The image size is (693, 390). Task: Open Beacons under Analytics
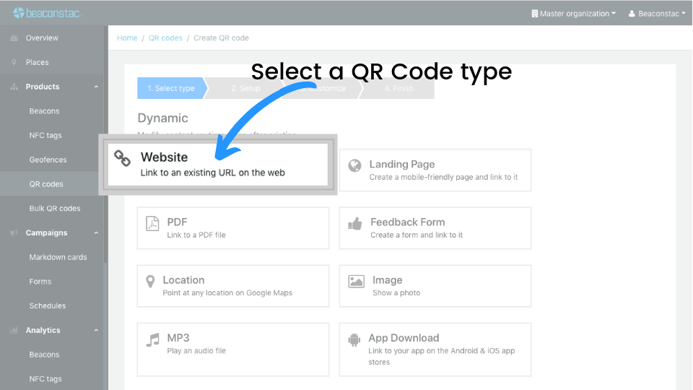44,354
